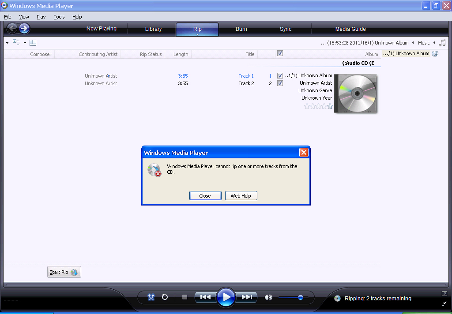Sort by the Contributing Artist column header

click(x=98, y=54)
